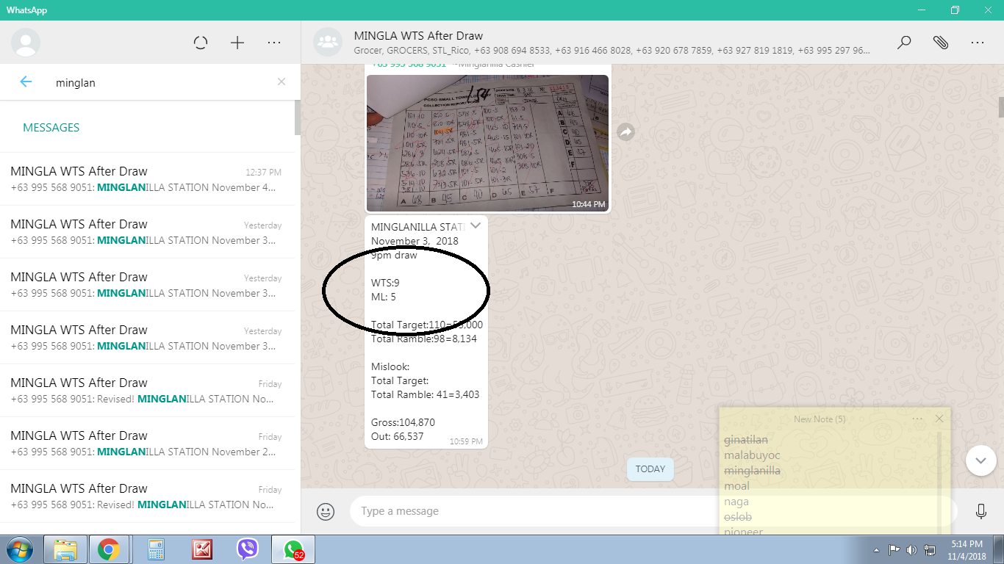Image resolution: width=1004 pixels, height=564 pixels.
Task: Click 'Total Ramble: 41=3,403' text
Action: pyautogui.click(x=426, y=394)
